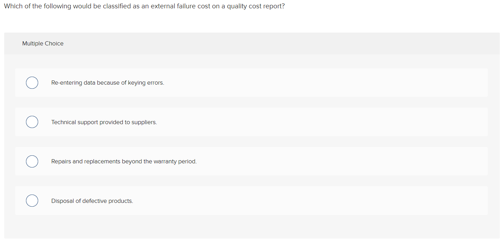This screenshot has height=249, width=504.
Task: Select radio button for Re-entering data option
Action: 32,83
